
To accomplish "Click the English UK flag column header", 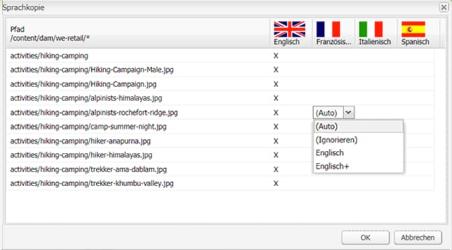I will tap(291, 33).
